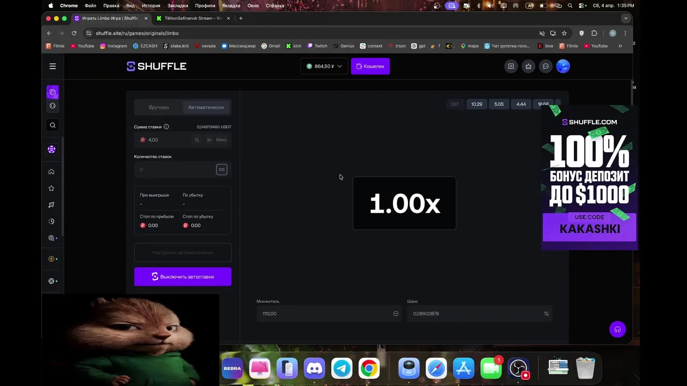Screen dimensions: 687x386
Task: Click the wheel icon at sidebar bottom
Action: (x=52, y=281)
